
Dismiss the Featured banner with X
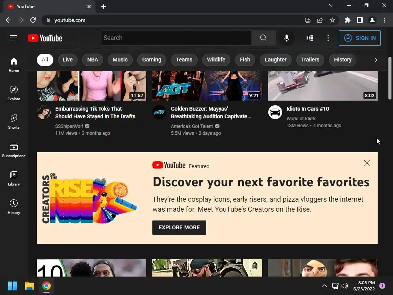coord(367,163)
